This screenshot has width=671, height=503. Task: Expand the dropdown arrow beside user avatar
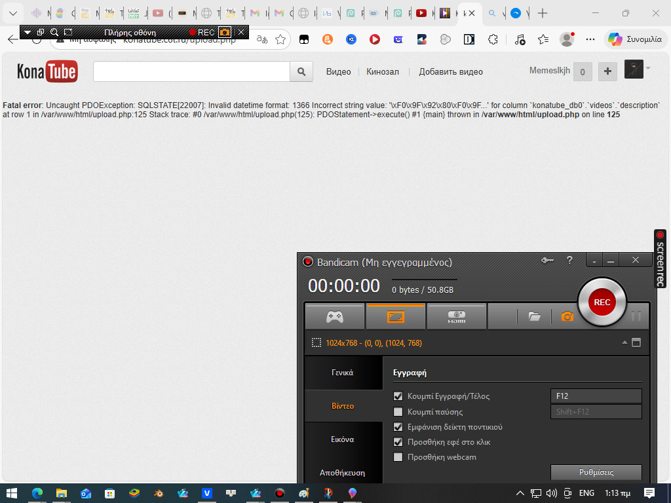click(648, 67)
